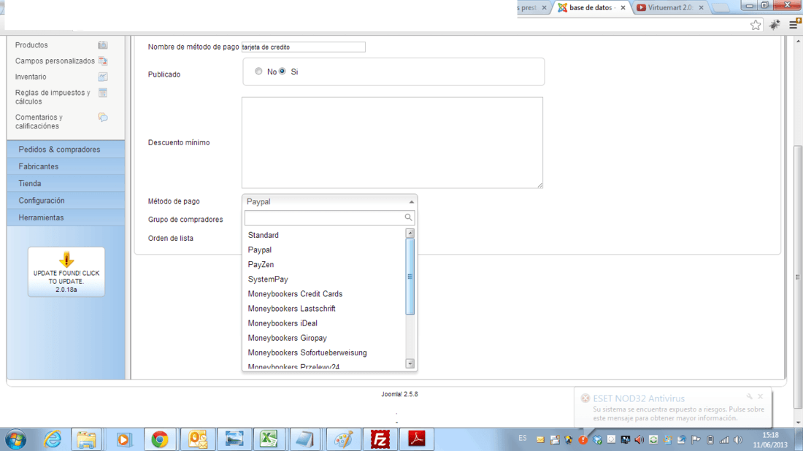803x451 pixels.
Task: Open the Campos personalizados icon
Action: tap(102, 61)
